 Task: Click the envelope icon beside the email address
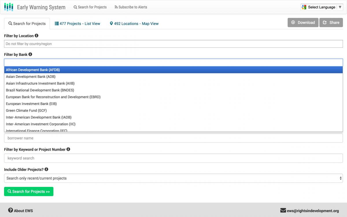coord(283,210)
